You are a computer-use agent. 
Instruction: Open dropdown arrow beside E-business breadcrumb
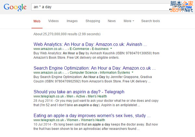point(111,48)
